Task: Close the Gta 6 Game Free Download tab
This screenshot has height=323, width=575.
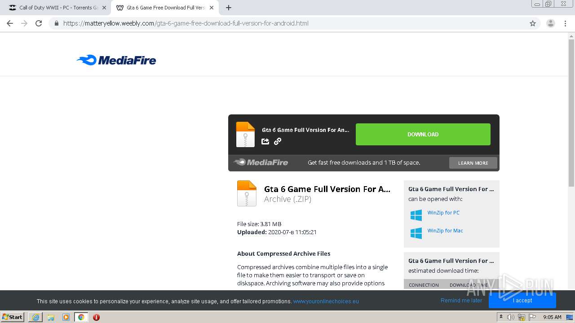Action: click(x=212, y=8)
